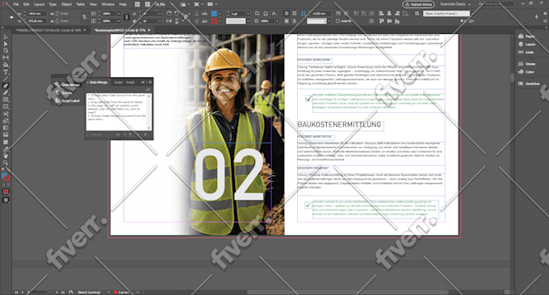Select the Line tool

(6, 79)
